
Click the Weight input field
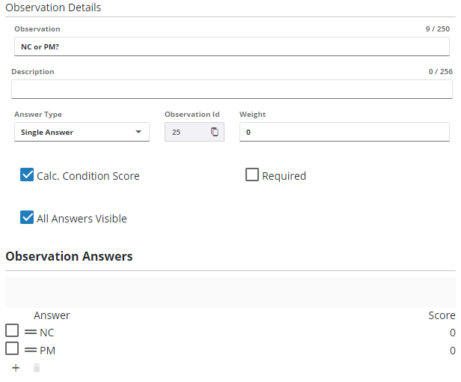pyautogui.click(x=344, y=133)
